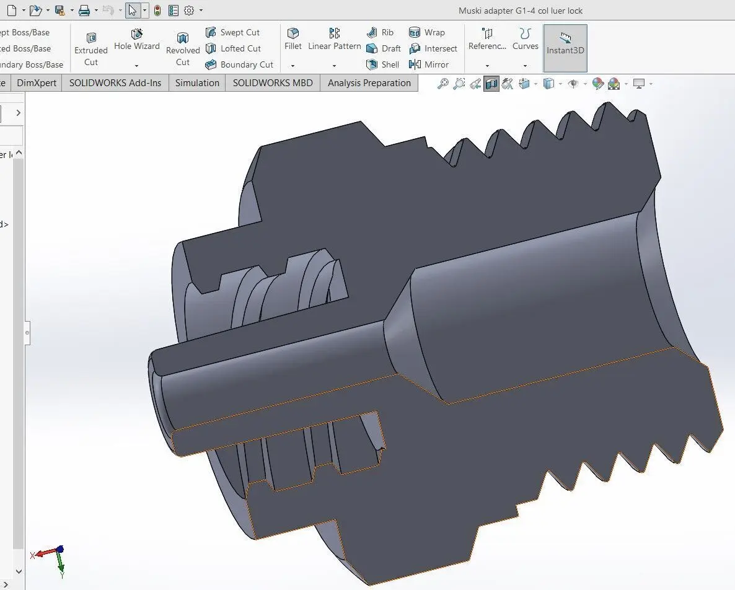Open View Orientation cube icon

(524, 84)
